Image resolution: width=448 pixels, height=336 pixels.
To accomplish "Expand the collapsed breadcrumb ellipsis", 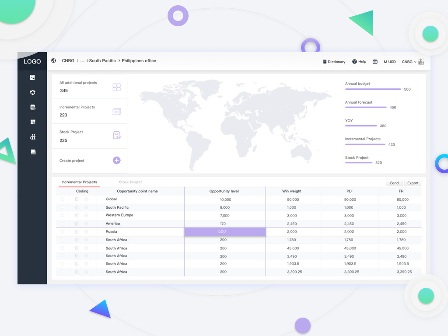I will tap(82, 61).
